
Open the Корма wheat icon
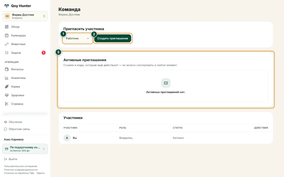(x=7, y=87)
